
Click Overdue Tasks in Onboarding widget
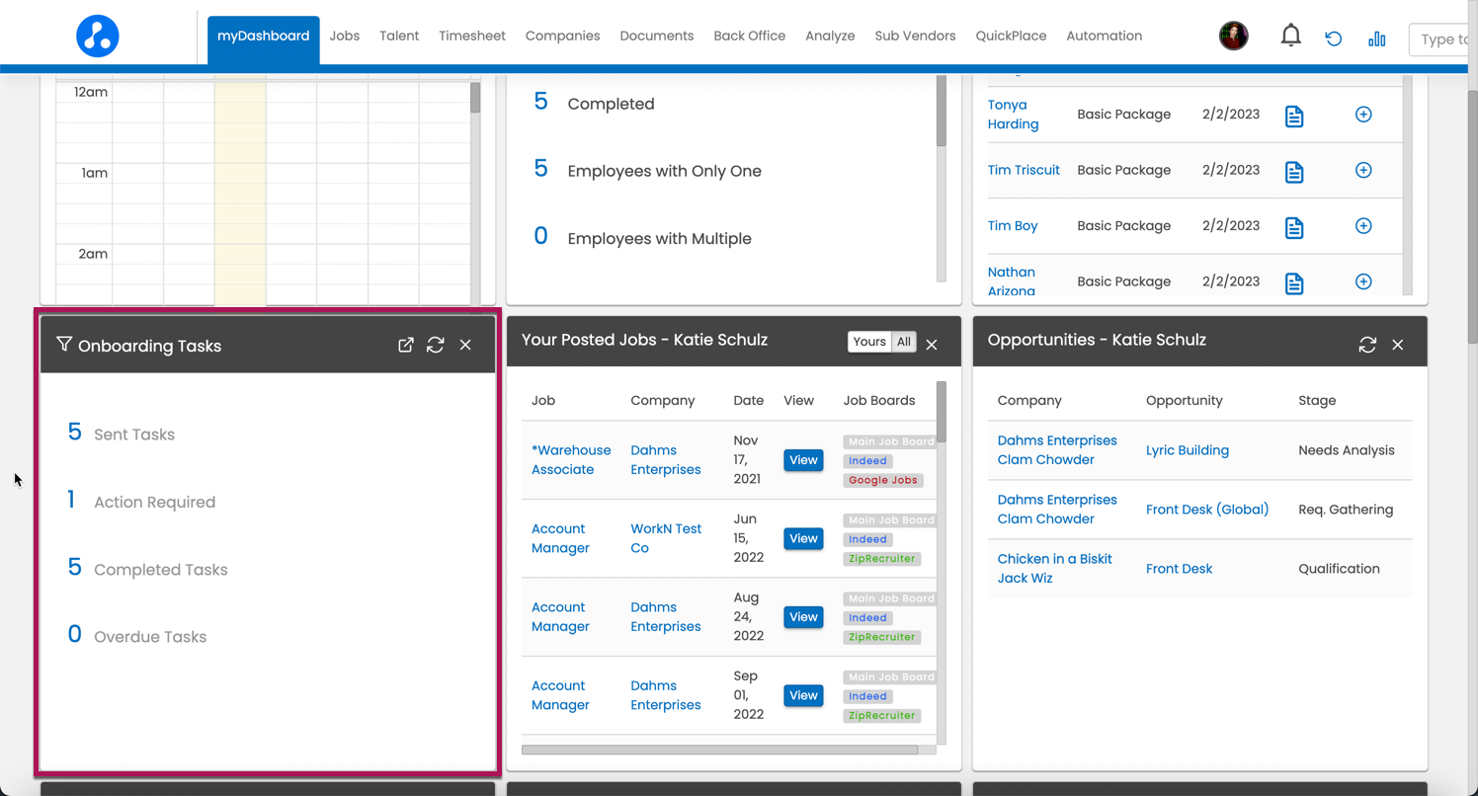150,637
